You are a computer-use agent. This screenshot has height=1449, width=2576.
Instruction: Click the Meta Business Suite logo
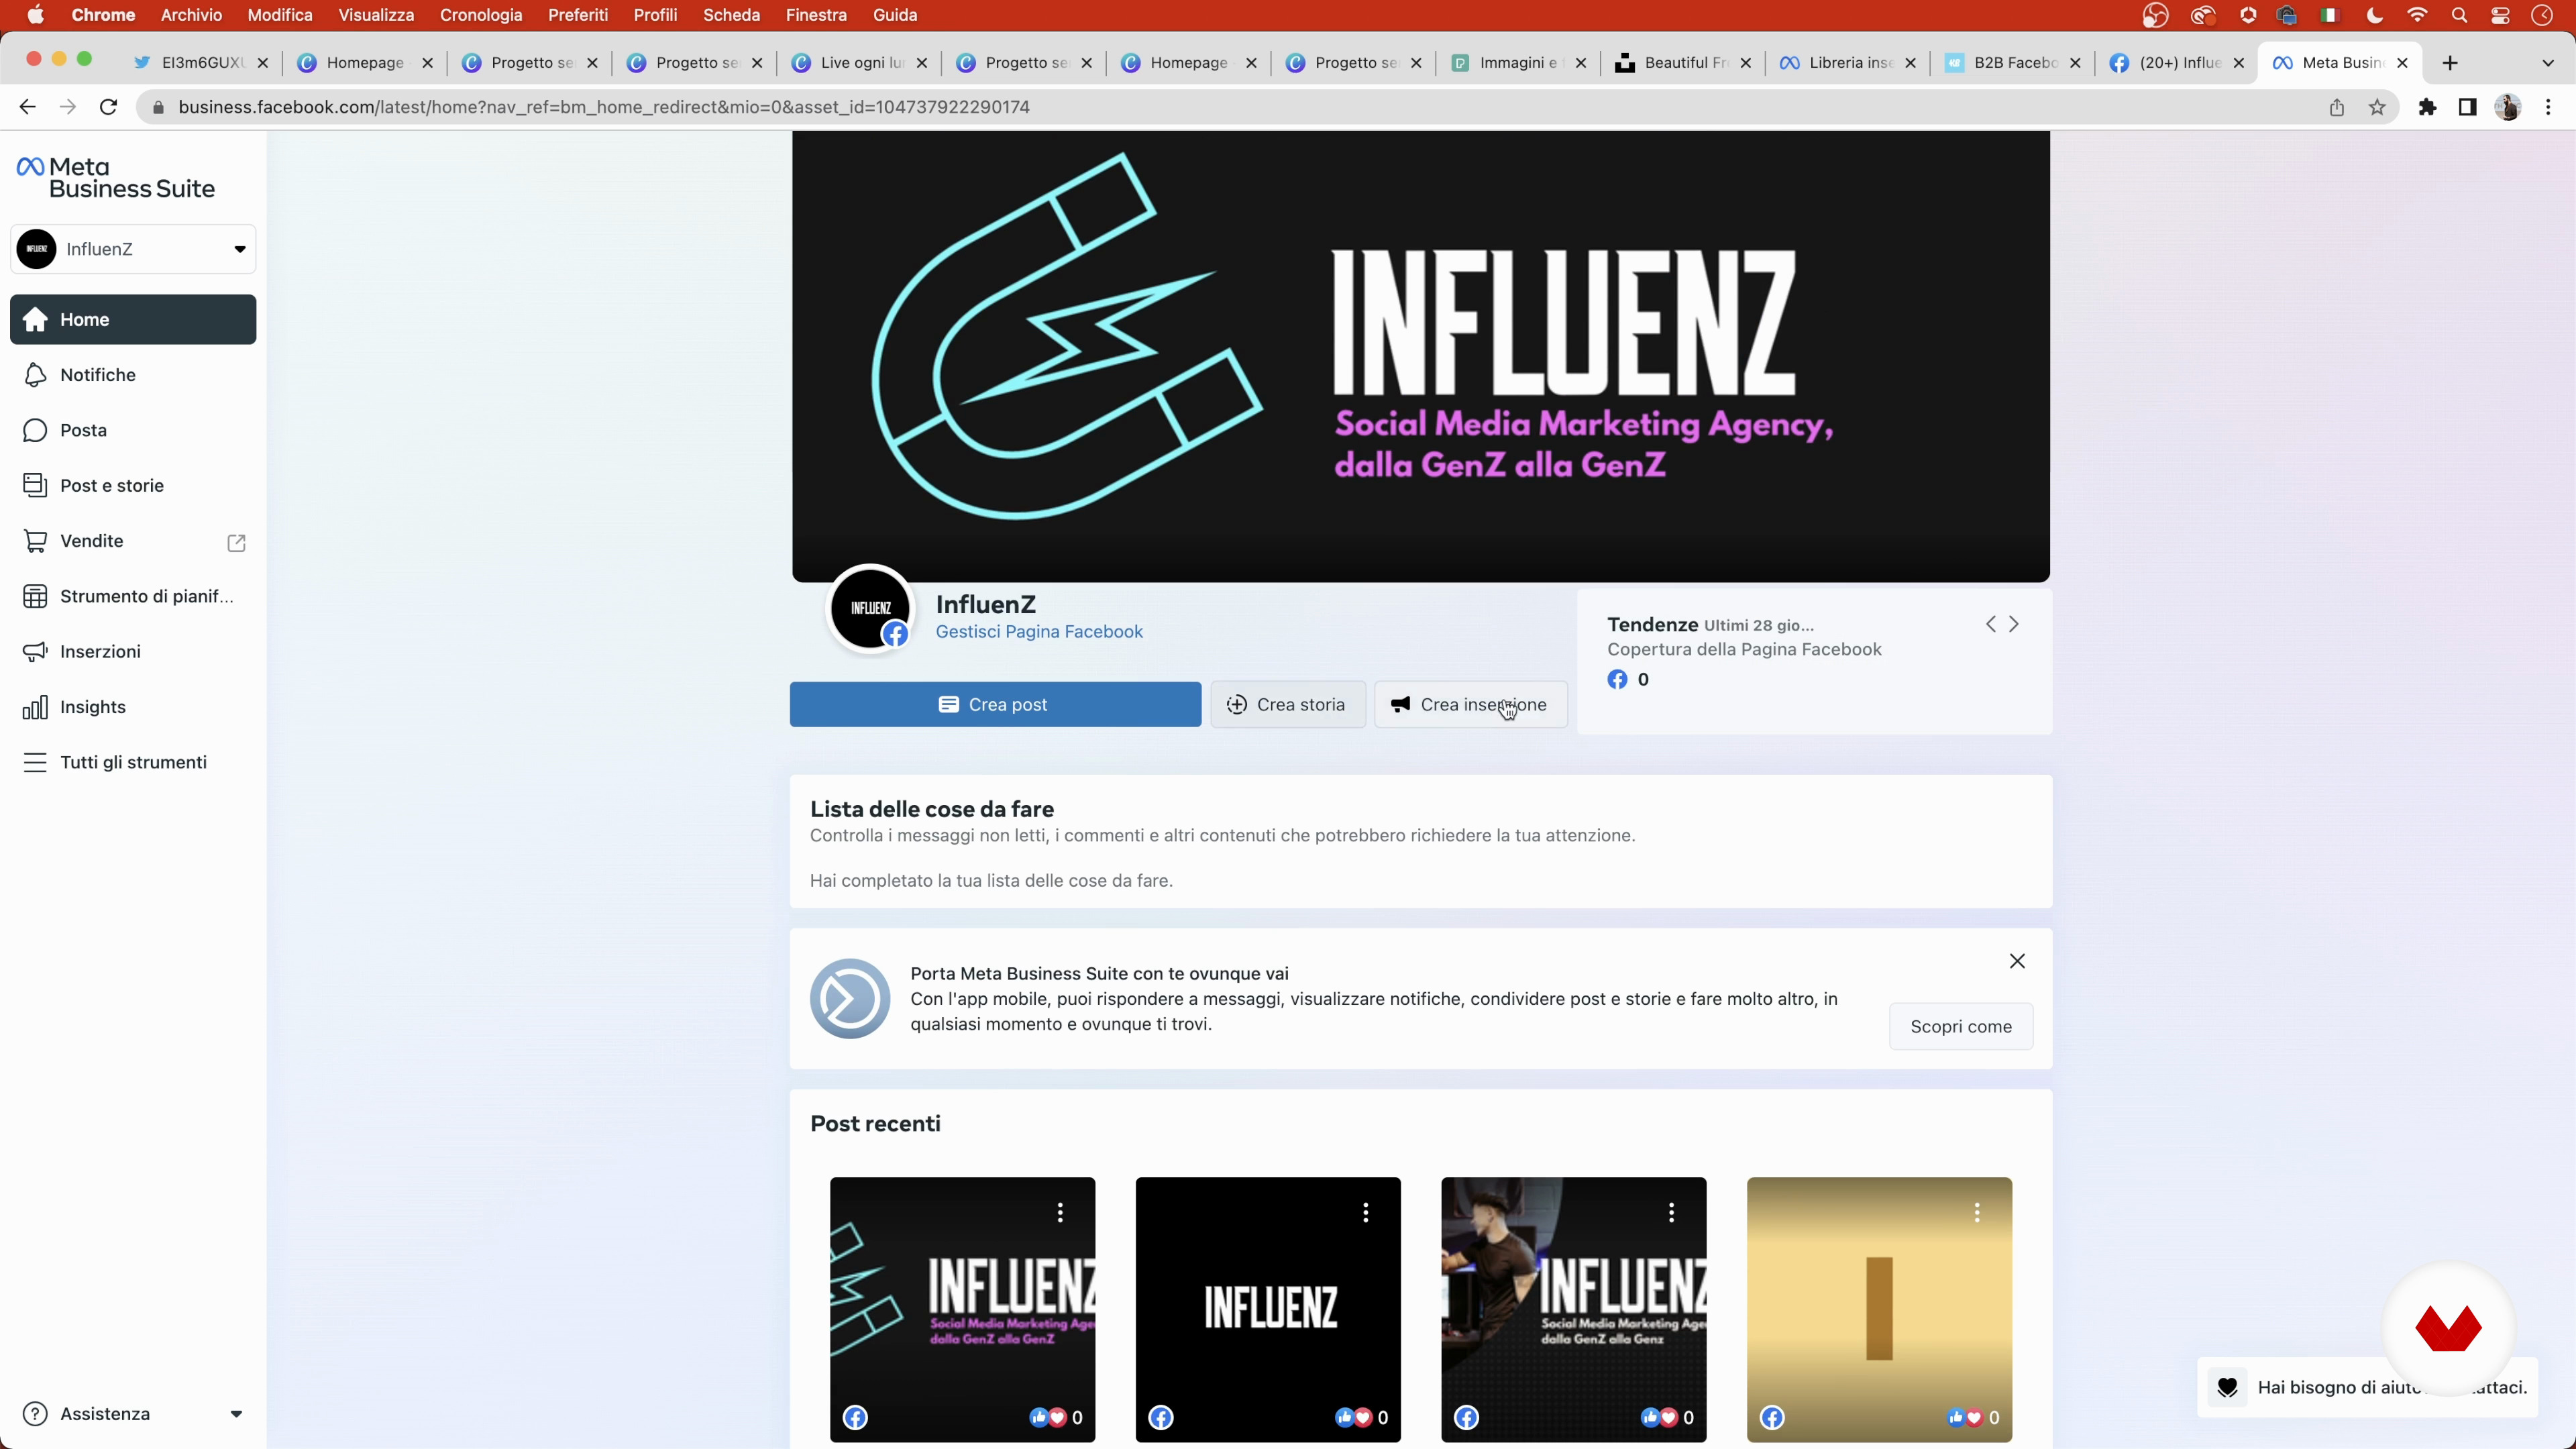[x=116, y=178]
